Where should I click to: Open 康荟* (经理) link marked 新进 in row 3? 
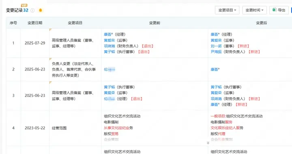(x=215, y=105)
